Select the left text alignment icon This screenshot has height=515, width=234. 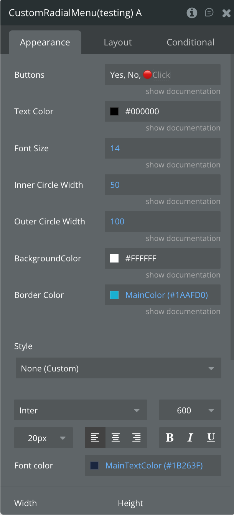[95, 438]
